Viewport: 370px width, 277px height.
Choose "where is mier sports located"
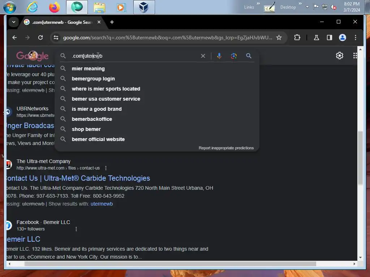pos(106,89)
